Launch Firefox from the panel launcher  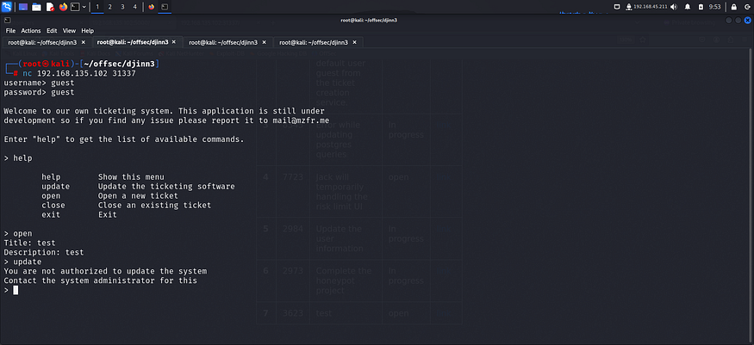point(63,7)
